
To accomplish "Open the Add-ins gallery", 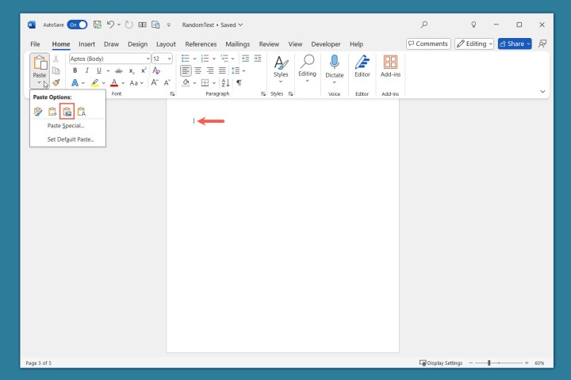I will click(390, 66).
